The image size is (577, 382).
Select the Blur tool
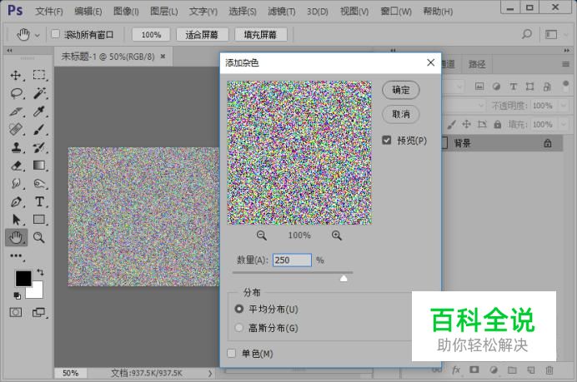pos(16,183)
